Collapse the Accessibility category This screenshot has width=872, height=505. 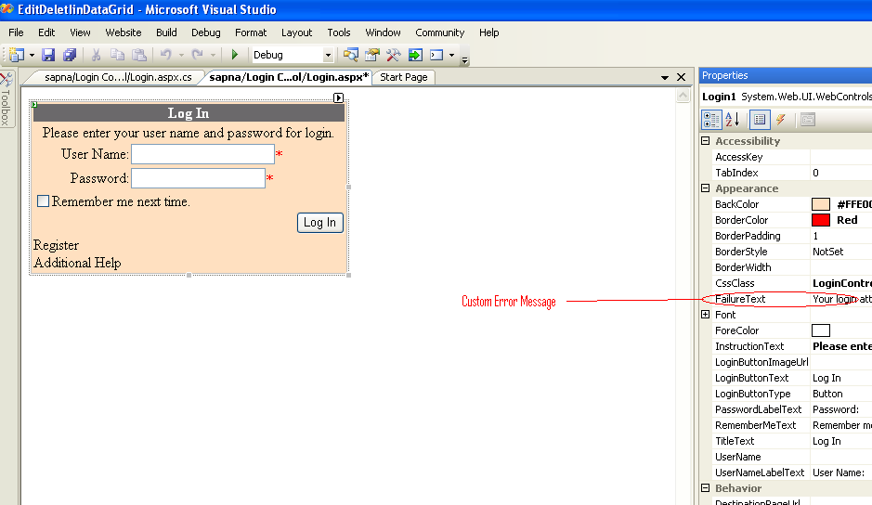pyautogui.click(x=706, y=141)
